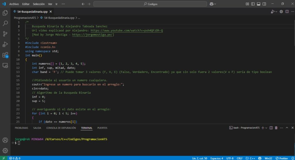Maximize the panel with up chevron

click(287, 128)
